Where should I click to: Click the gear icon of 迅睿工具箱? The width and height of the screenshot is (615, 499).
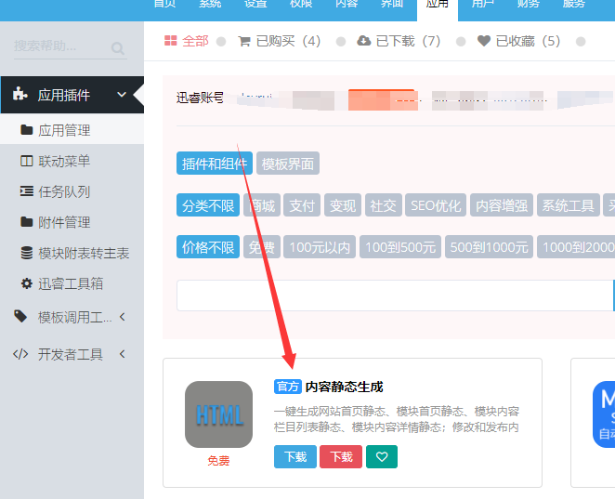click(26, 283)
